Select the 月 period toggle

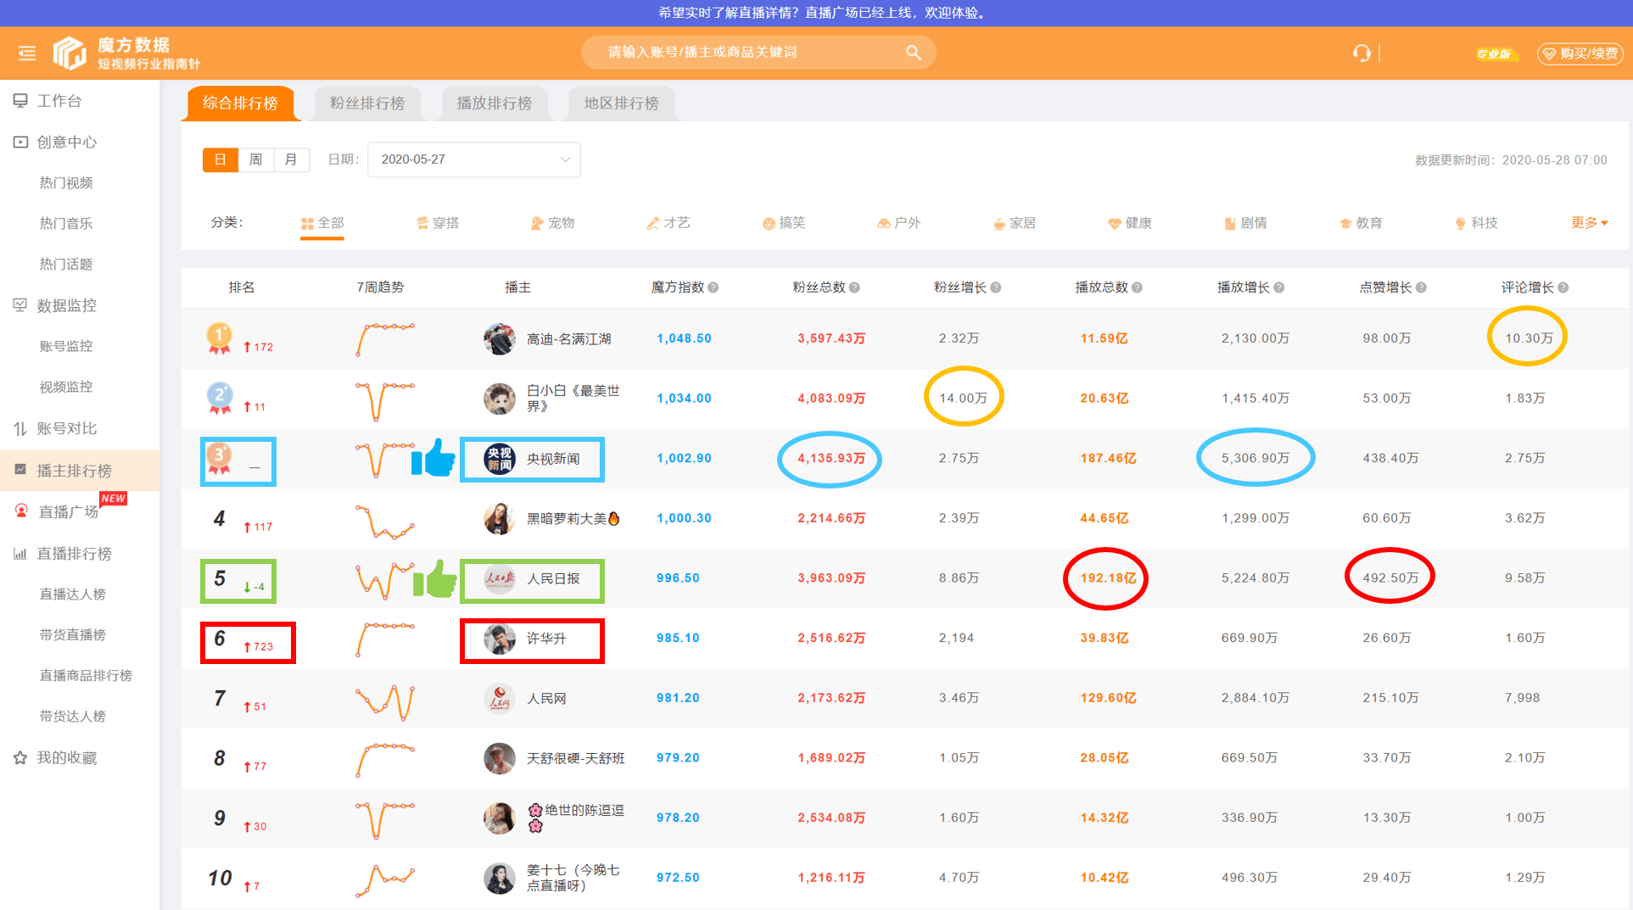[291, 159]
